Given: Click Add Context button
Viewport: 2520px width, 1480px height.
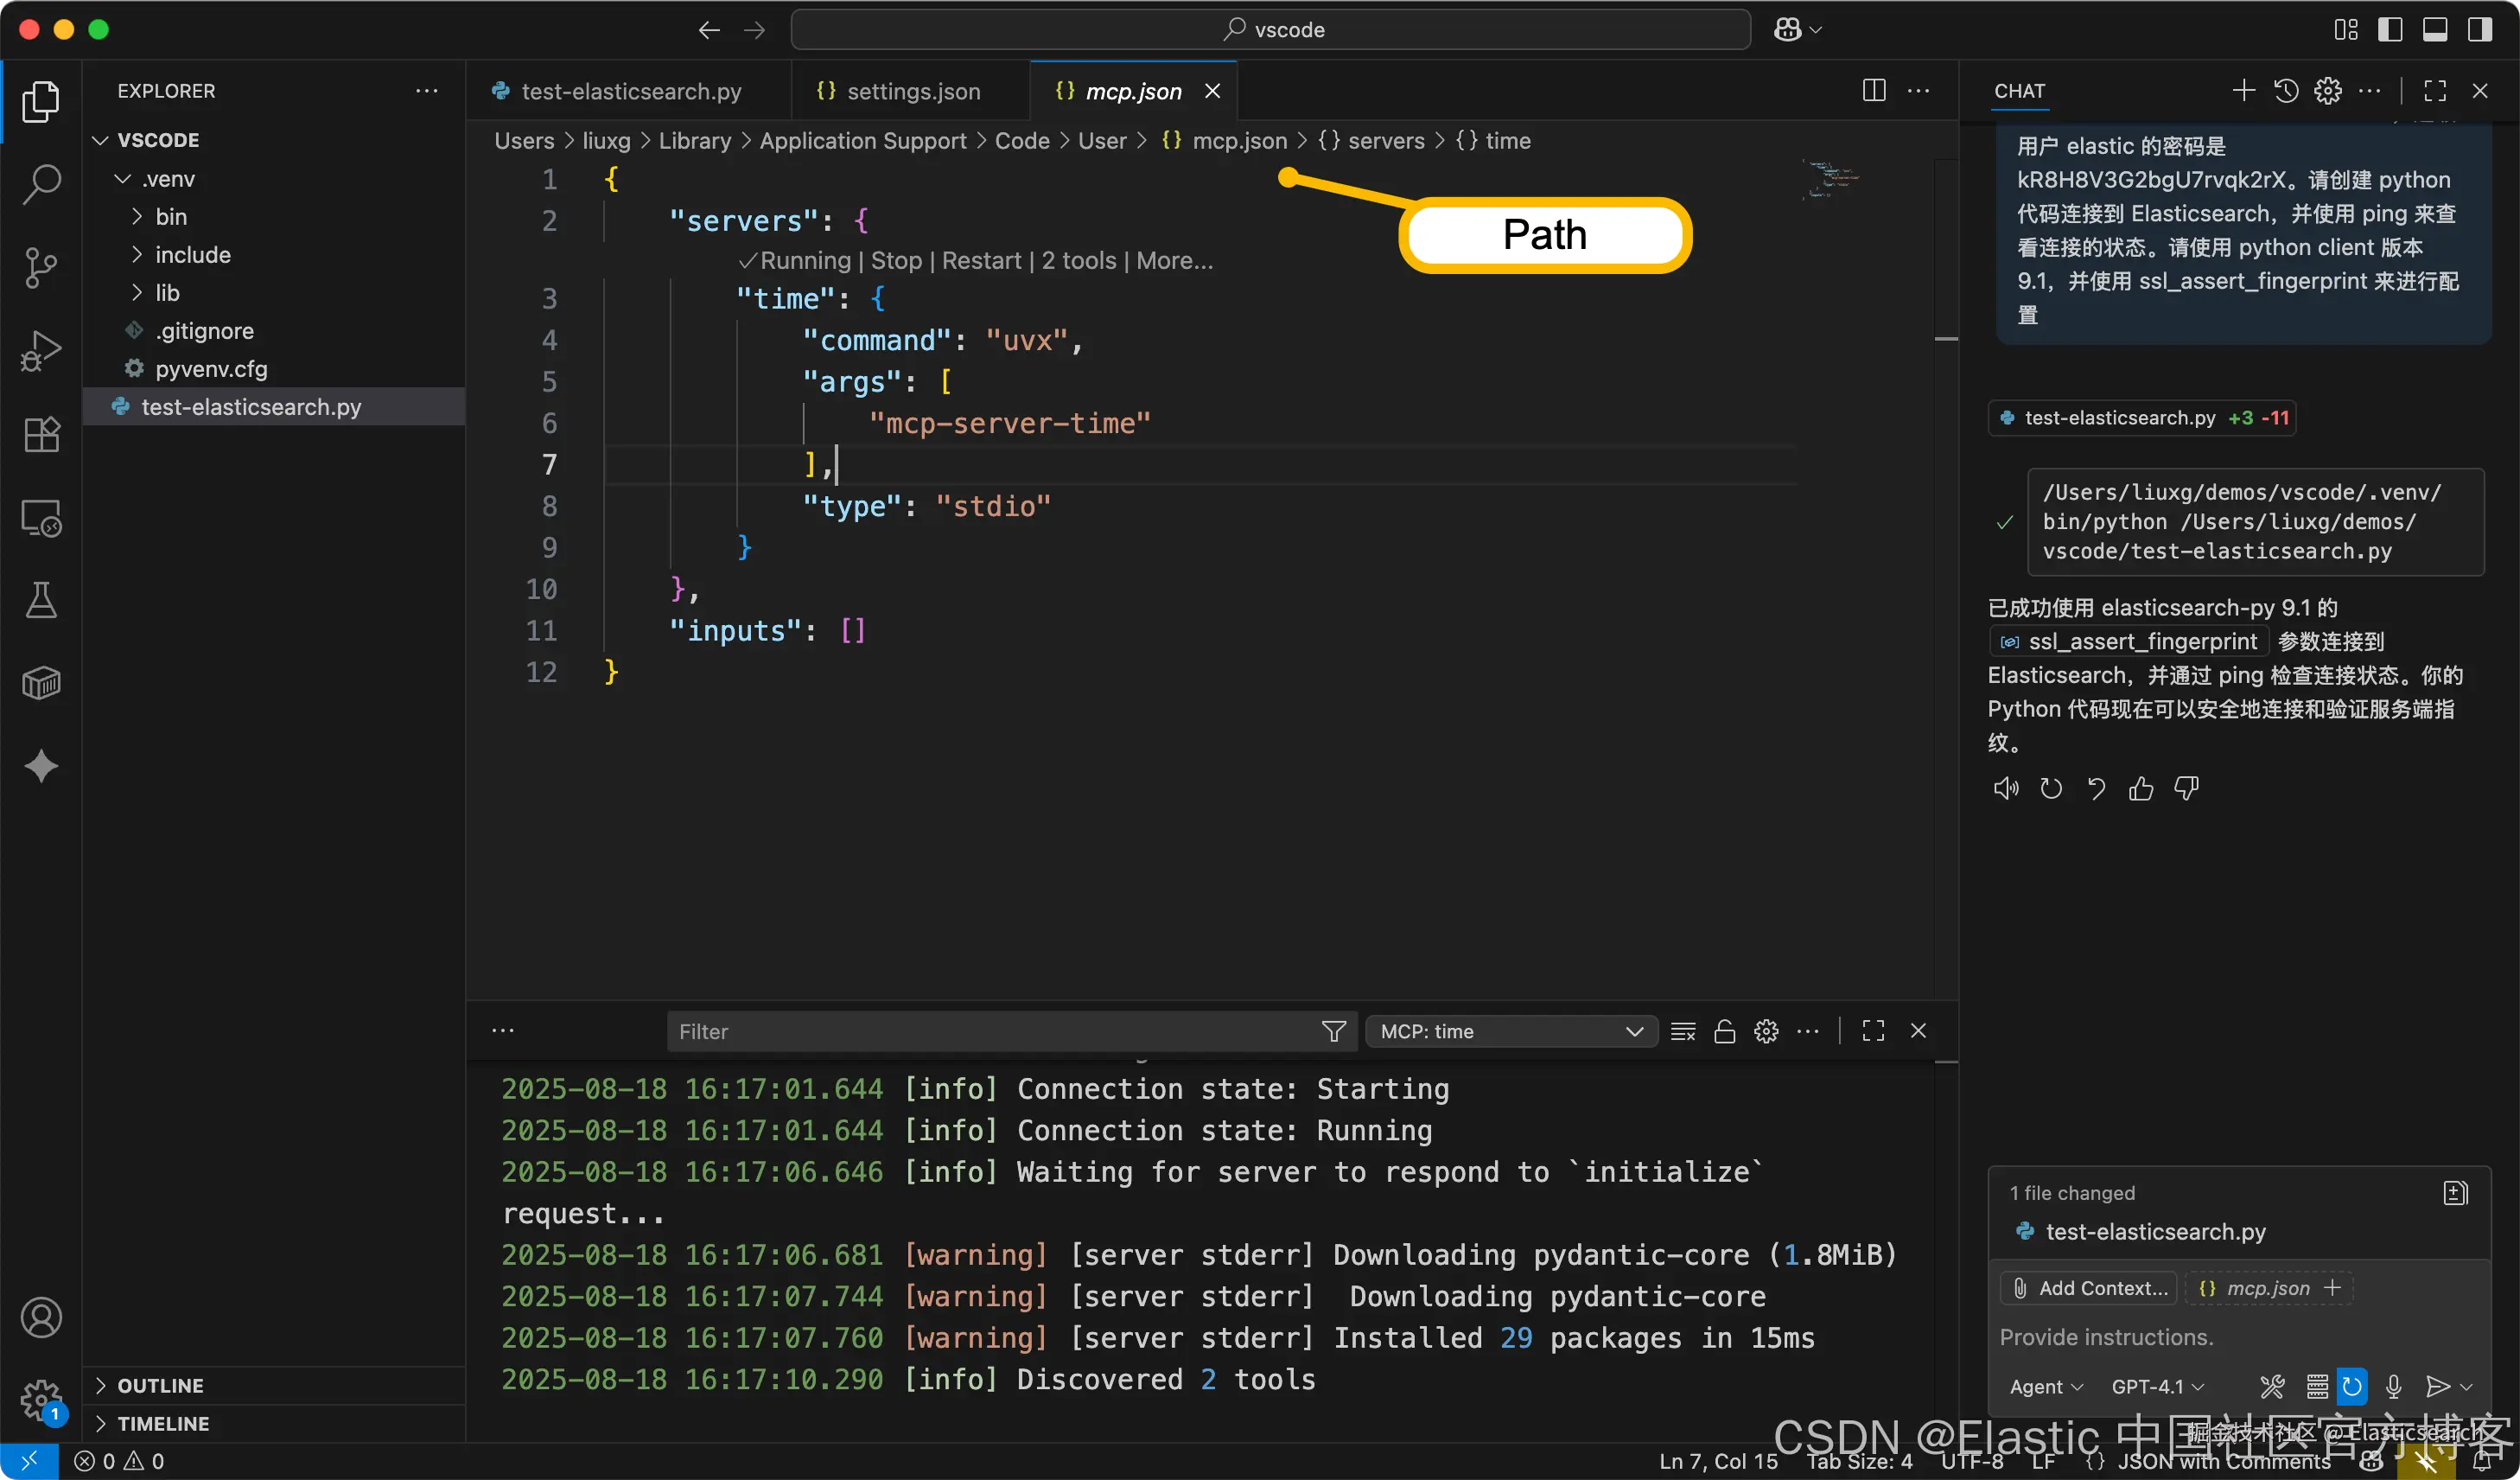Looking at the screenshot, I should tap(2089, 1288).
